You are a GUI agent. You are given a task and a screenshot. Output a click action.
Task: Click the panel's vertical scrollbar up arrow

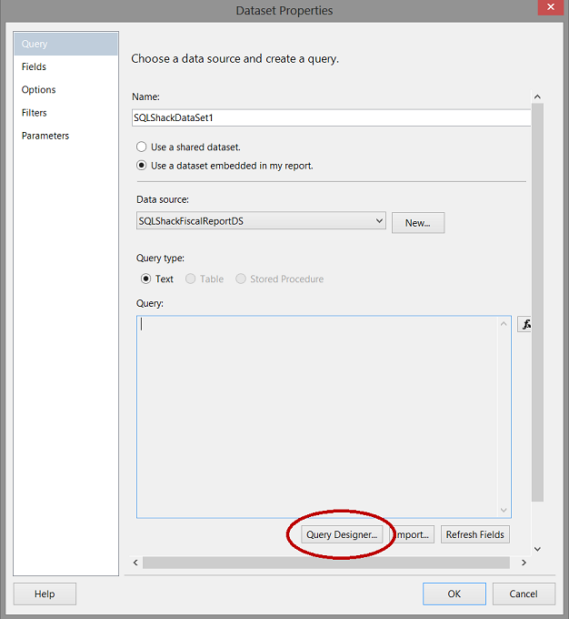pyautogui.click(x=537, y=96)
